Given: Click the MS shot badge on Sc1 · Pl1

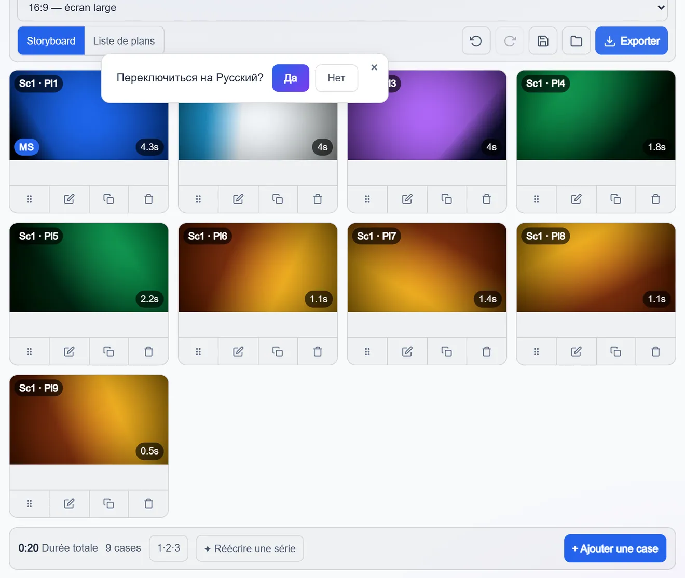Looking at the screenshot, I should [26, 147].
